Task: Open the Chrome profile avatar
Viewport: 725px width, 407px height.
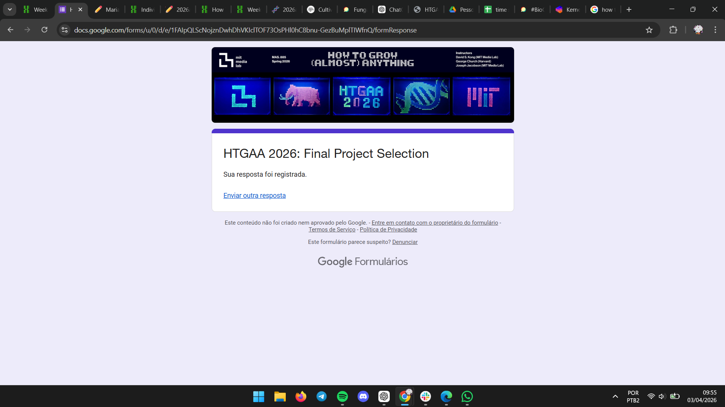Action: (x=698, y=30)
